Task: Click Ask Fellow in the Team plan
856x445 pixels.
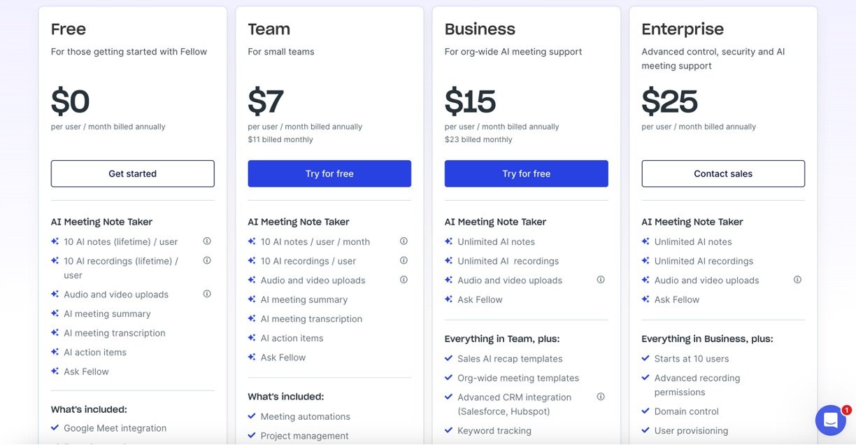Action: tap(283, 358)
